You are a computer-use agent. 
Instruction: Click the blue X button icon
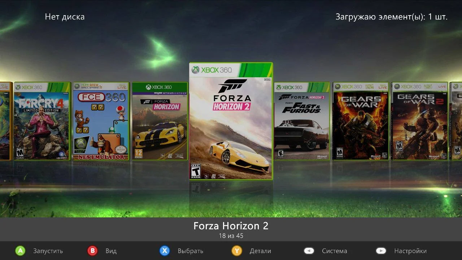click(x=165, y=251)
